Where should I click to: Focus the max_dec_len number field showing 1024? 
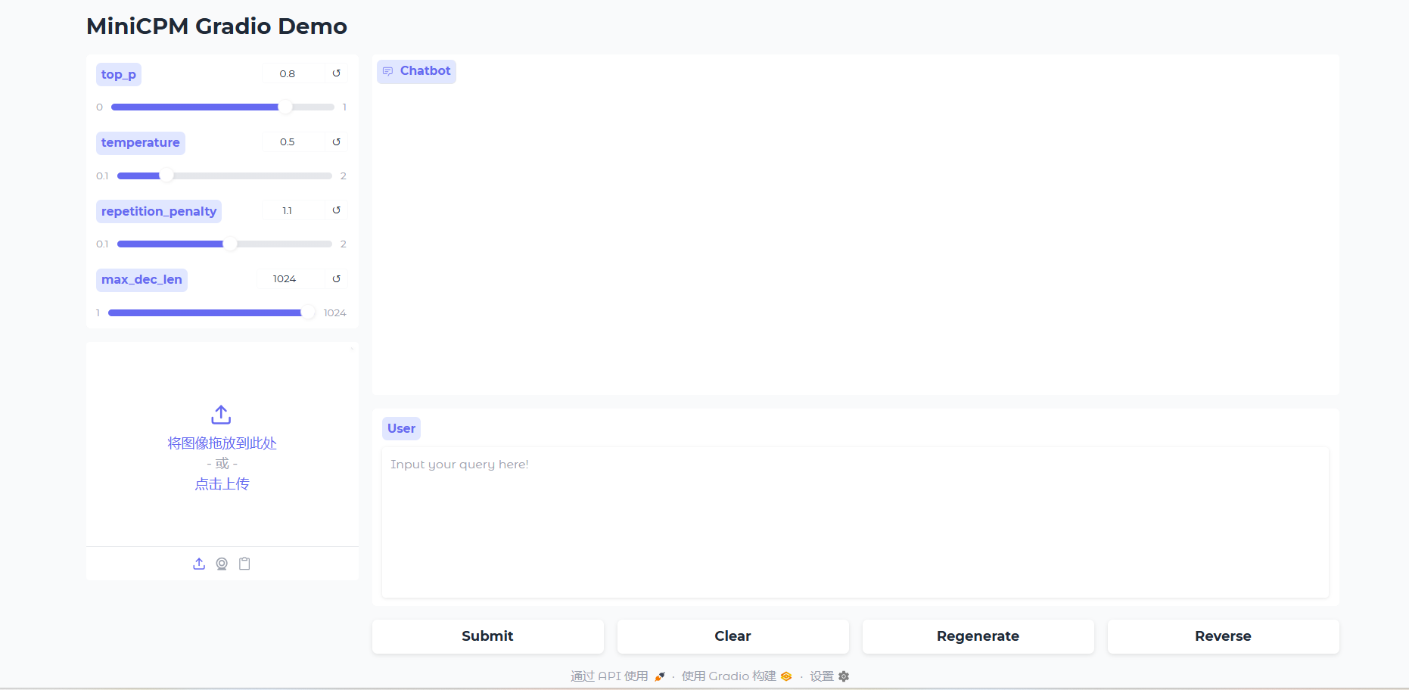click(291, 279)
